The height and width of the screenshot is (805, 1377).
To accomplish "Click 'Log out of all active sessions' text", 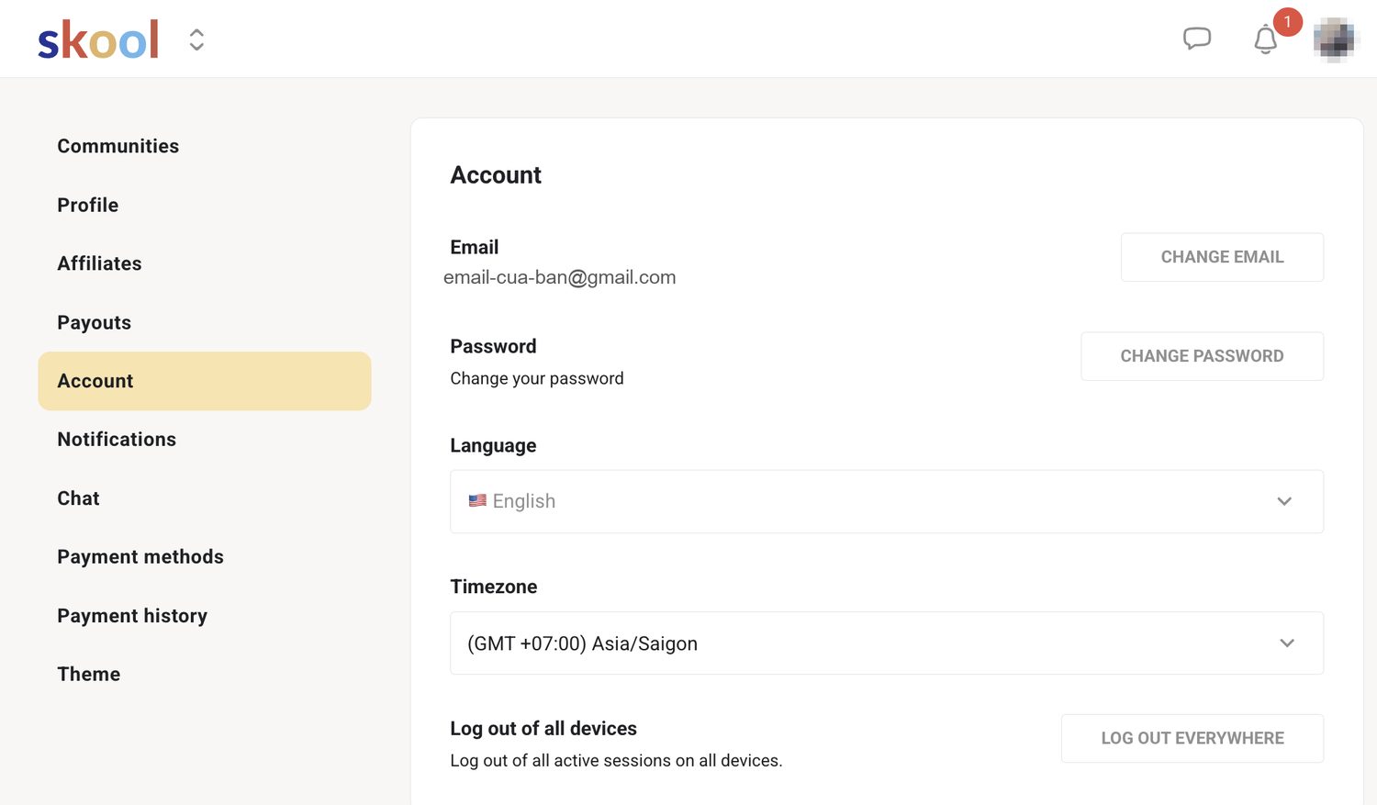I will tap(616, 760).
